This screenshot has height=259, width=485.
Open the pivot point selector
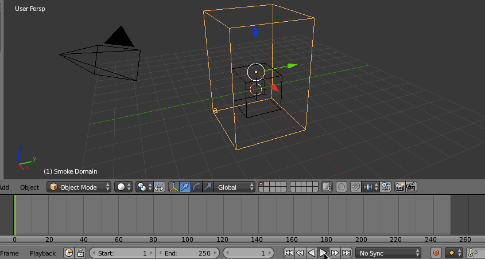point(145,187)
